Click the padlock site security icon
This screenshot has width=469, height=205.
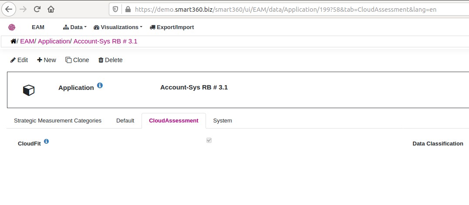128,9
